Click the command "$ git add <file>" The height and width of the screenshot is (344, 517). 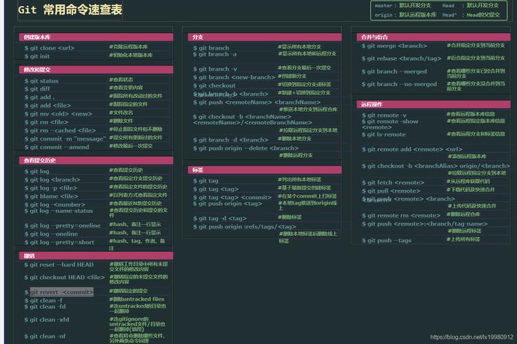coord(48,106)
